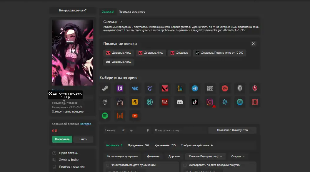The height and width of the screenshot is (172, 310).
Task: Open the Требующие действия · 4 tab
Action: (x=197, y=145)
